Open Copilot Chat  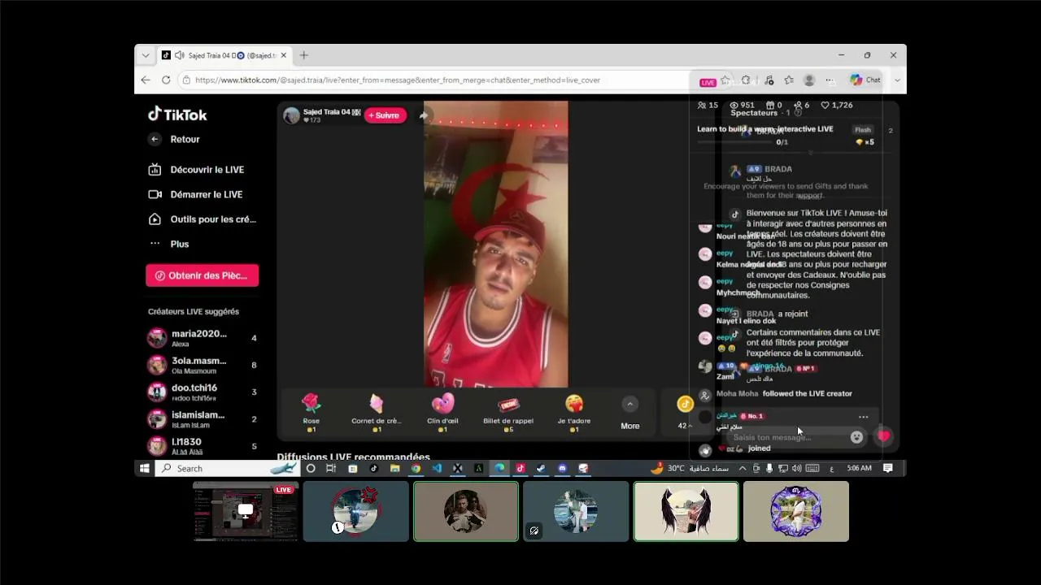(x=865, y=80)
